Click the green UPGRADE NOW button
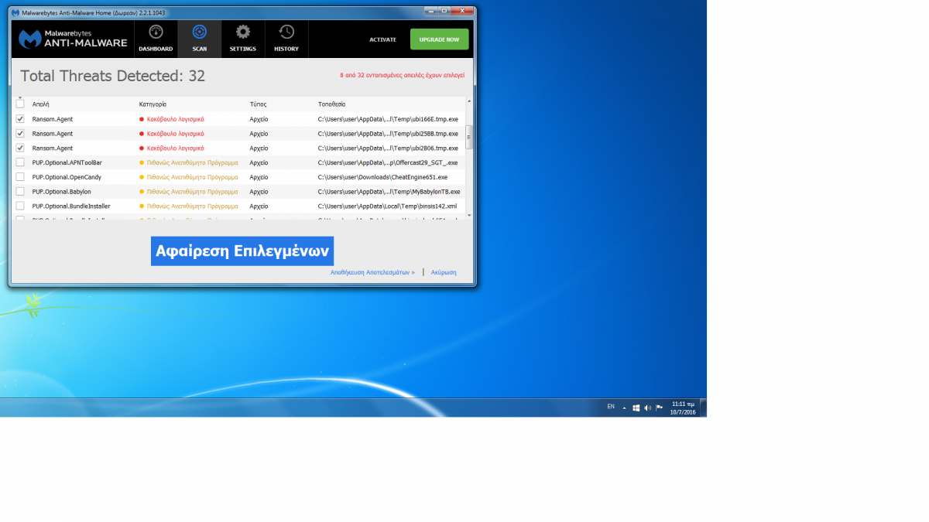The image size is (929, 522). [439, 39]
